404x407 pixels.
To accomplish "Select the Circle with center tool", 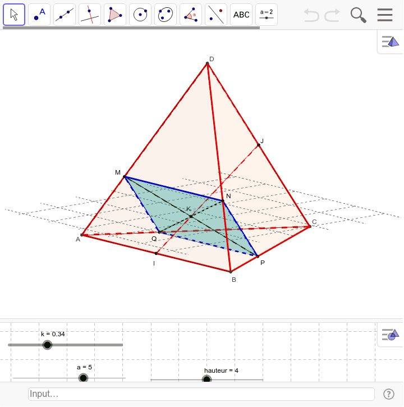I will (x=140, y=15).
